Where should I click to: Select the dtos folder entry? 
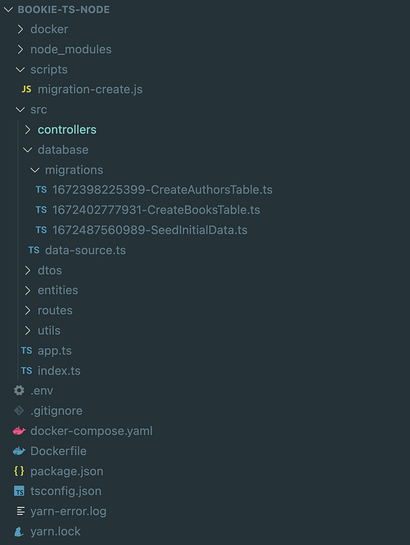coord(50,270)
